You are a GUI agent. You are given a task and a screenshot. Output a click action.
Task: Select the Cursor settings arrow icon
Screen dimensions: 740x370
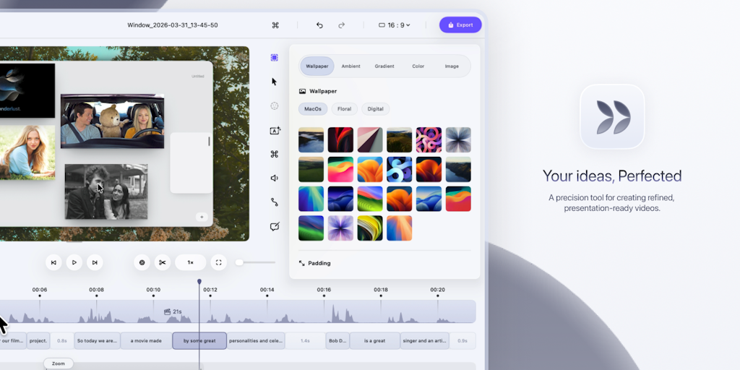point(274,82)
